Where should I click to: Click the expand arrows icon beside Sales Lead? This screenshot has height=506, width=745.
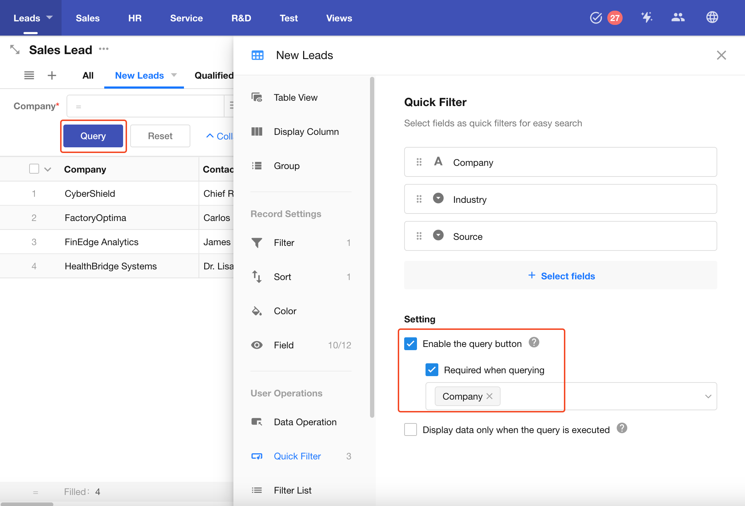(15, 50)
